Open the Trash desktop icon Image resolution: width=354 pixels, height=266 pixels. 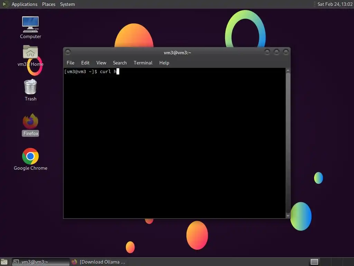pos(30,90)
